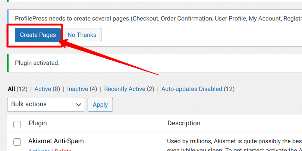Open the Recently Active plugins filter
The height and width of the screenshot is (151, 302).
pyautogui.click(x=125, y=89)
